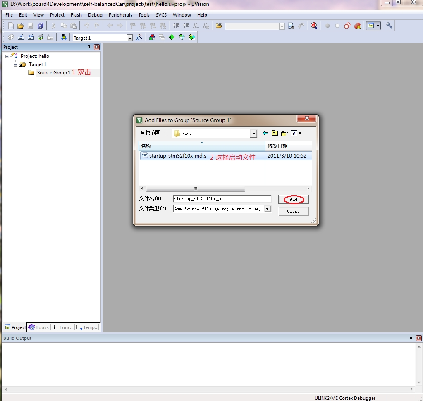Open the Configuration wrench icon

click(x=389, y=26)
